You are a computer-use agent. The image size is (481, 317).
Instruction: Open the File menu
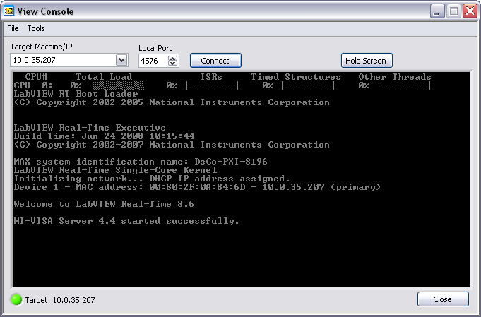pos(13,28)
